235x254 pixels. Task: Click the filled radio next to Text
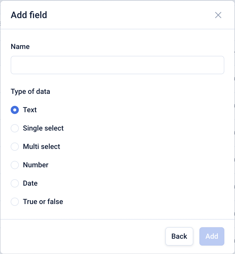15,110
